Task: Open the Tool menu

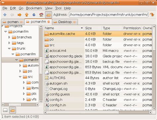Action: tap(58, 8)
